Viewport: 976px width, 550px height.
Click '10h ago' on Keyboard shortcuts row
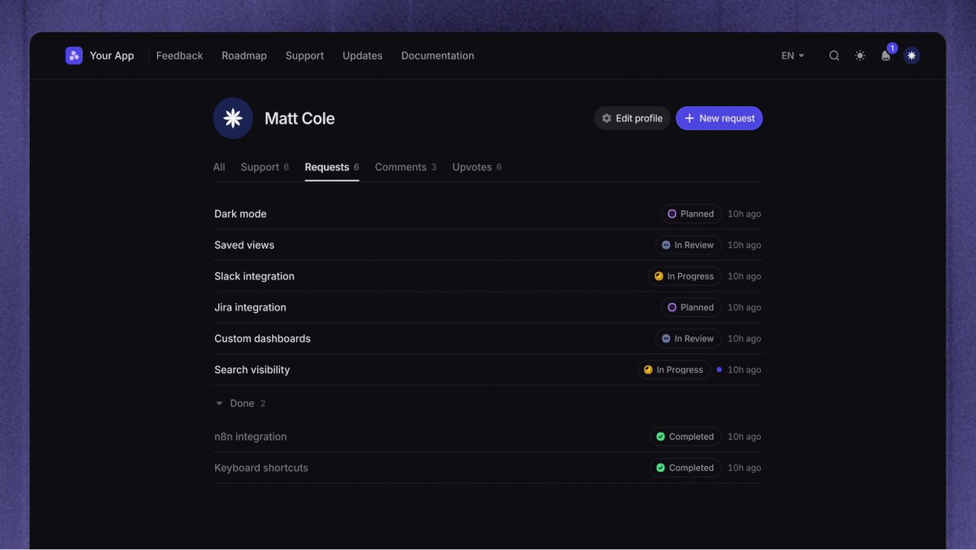pyautogui.click(x=744, y=468)
